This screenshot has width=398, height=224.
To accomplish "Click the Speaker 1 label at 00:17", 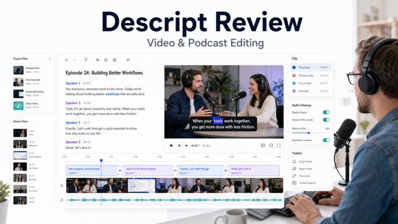I will [73, 123].
